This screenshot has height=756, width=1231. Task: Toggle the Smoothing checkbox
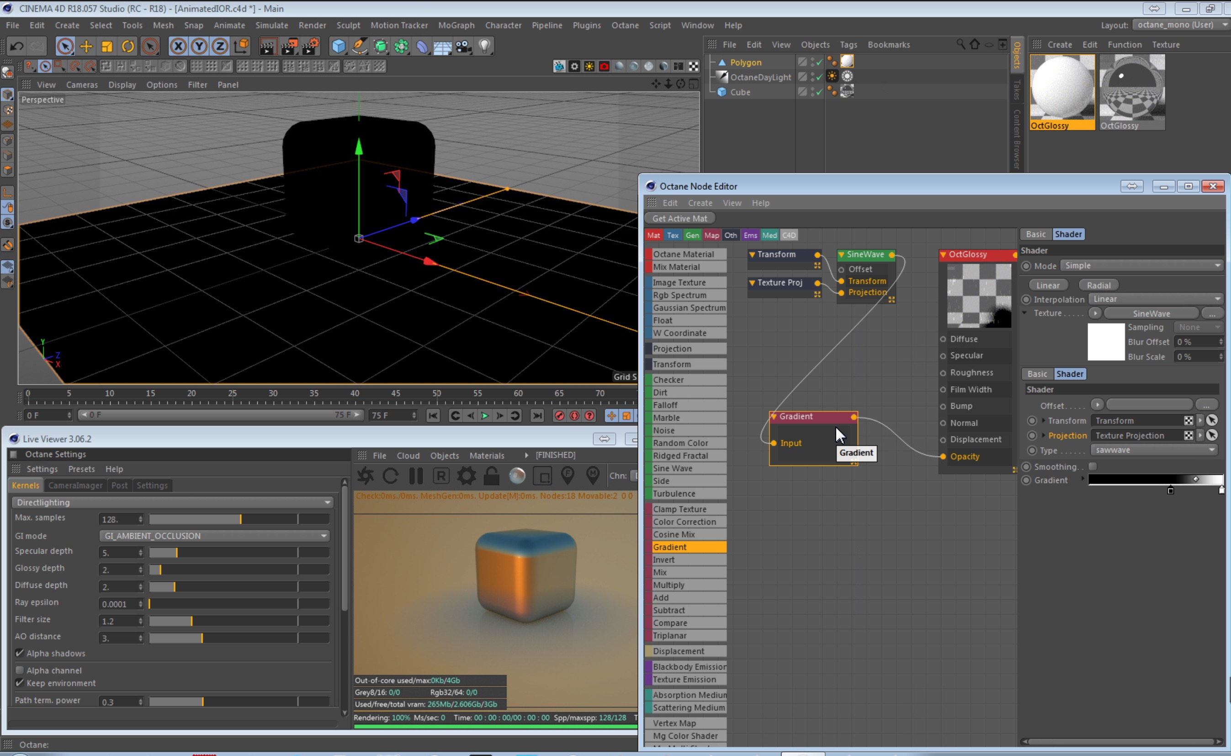[1093, 467]
